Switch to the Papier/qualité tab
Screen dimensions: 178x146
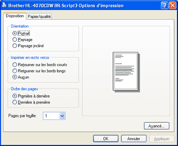pos(39,17)
